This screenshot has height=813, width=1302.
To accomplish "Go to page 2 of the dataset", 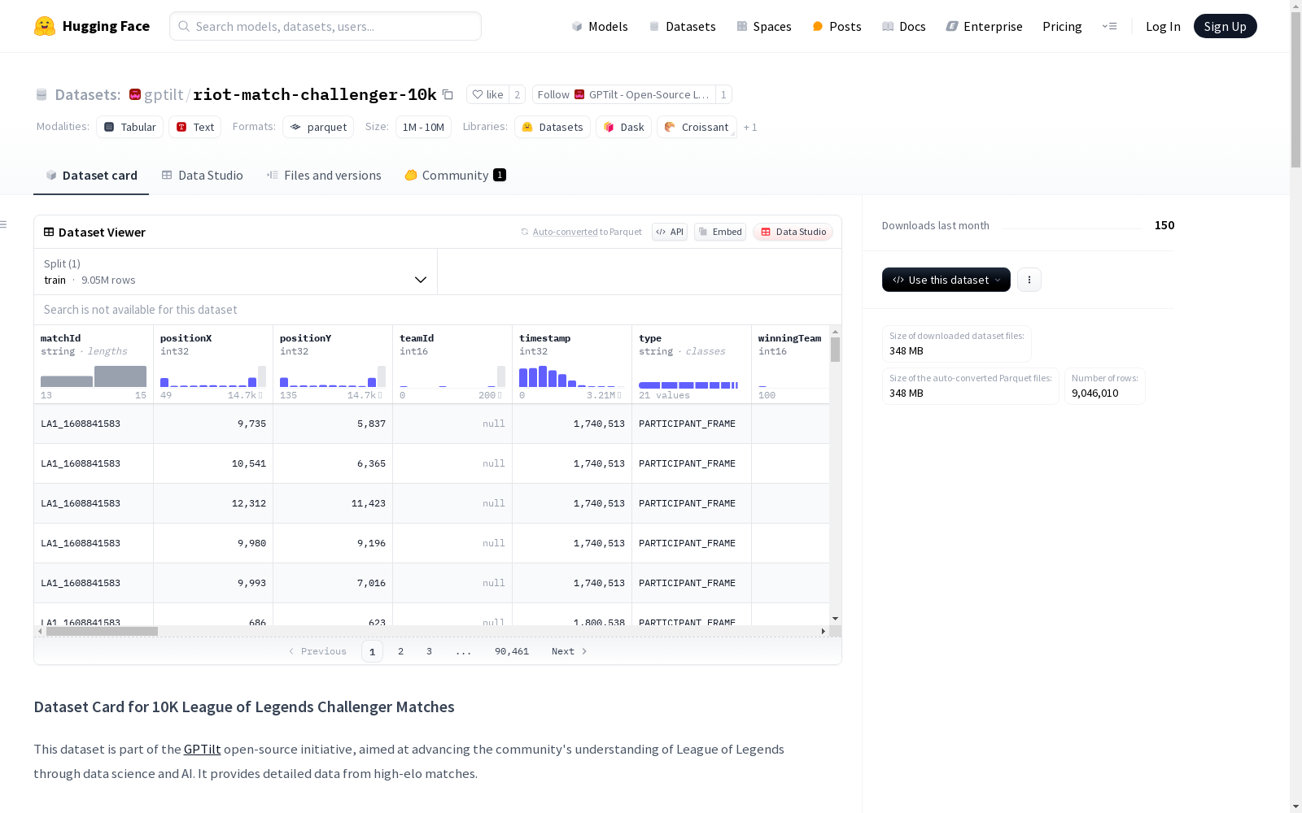I will point(400,651).
